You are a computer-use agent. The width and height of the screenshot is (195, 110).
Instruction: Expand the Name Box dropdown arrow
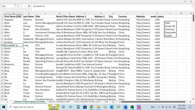pos(15,6)
